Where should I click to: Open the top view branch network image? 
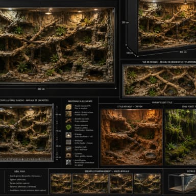point(159,81)
